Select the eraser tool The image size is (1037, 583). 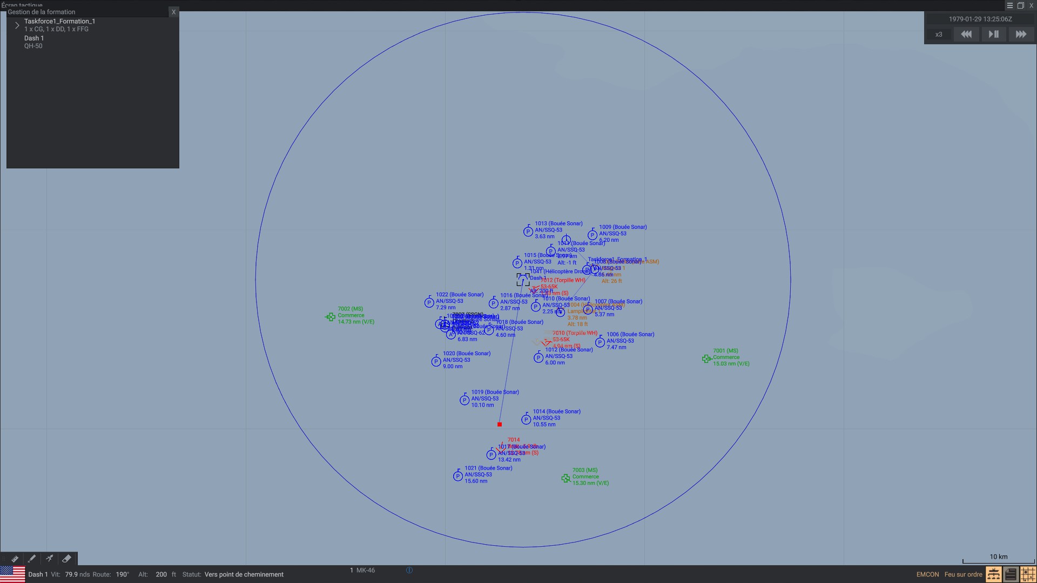pos(67,559)
